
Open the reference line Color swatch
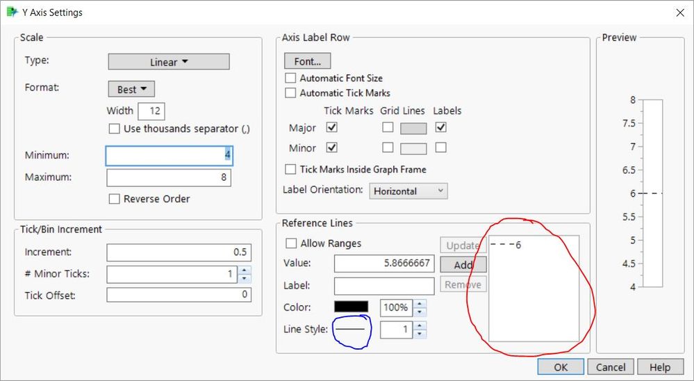click(x=351, y=307)
